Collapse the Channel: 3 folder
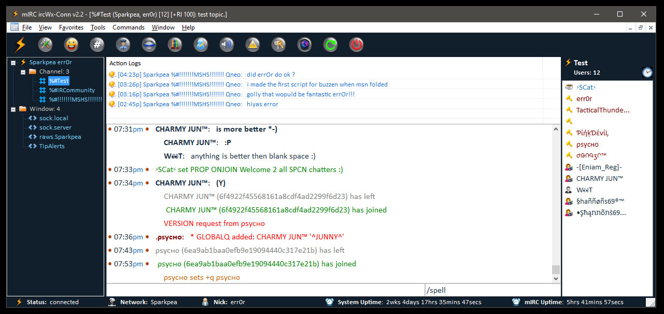The width and height of the screenshot is (664, 314). 23,72
